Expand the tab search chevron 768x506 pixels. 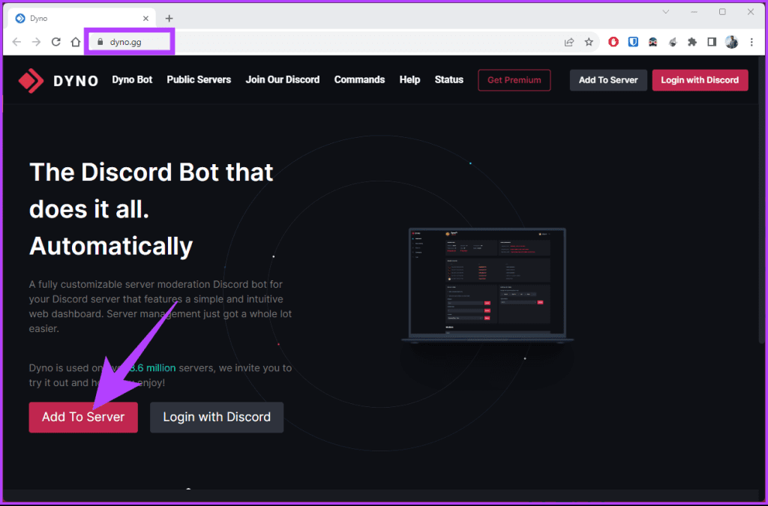(x=666, y=12)
